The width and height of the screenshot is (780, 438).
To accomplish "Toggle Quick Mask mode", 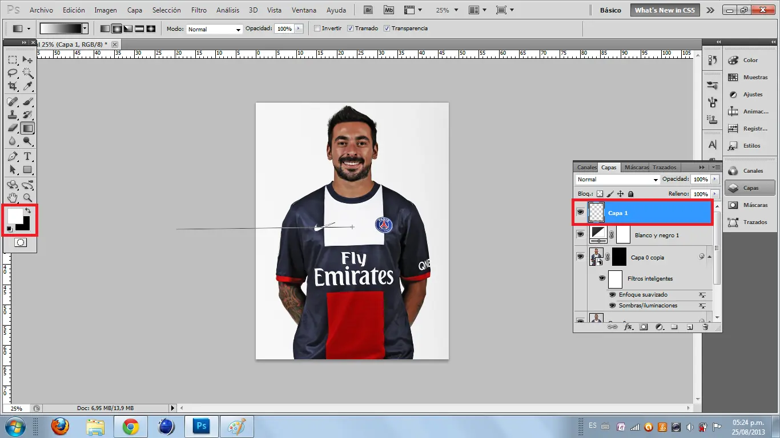I will 20,242.
